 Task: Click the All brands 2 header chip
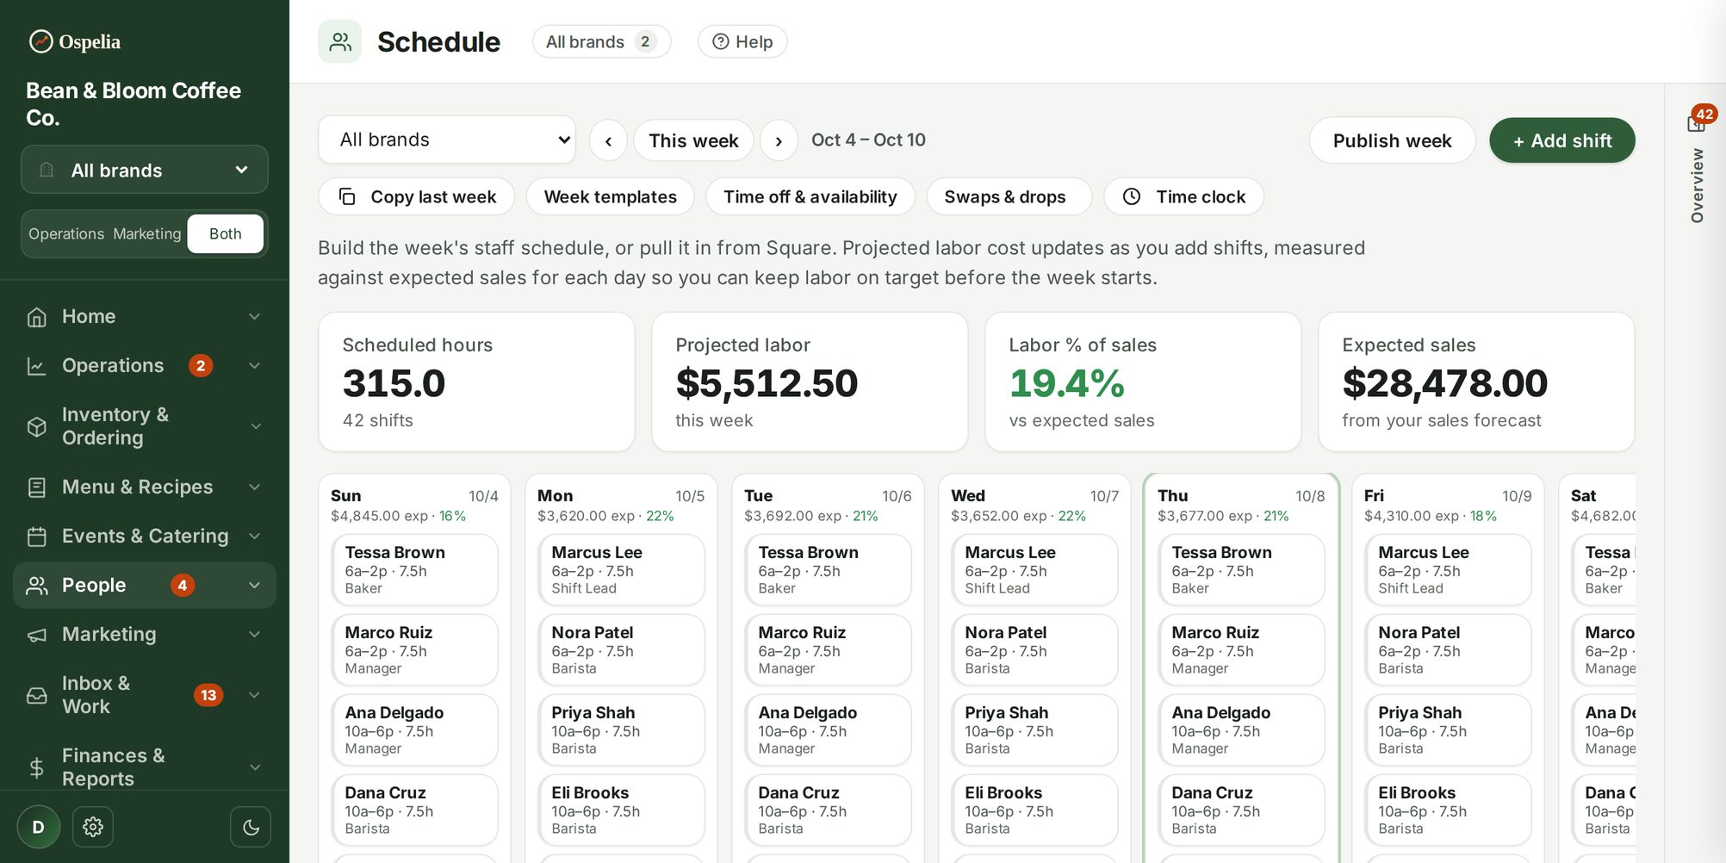click(601, 41)
